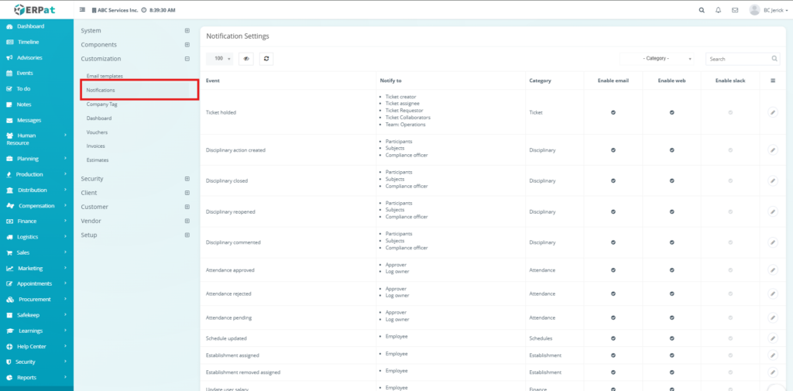Select Company Tag in Customization menu
793x391 pixels.
102,104
